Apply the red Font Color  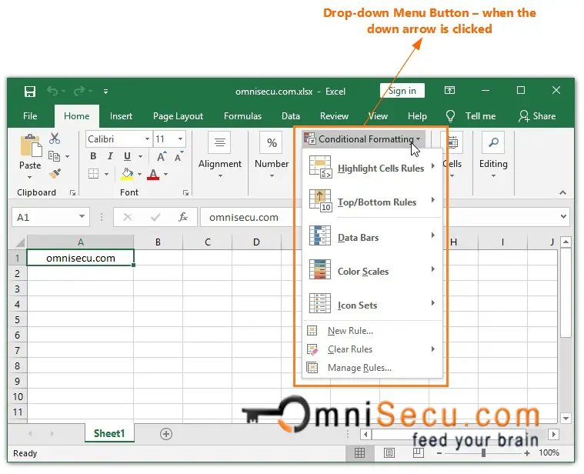(x=153, y=174)
